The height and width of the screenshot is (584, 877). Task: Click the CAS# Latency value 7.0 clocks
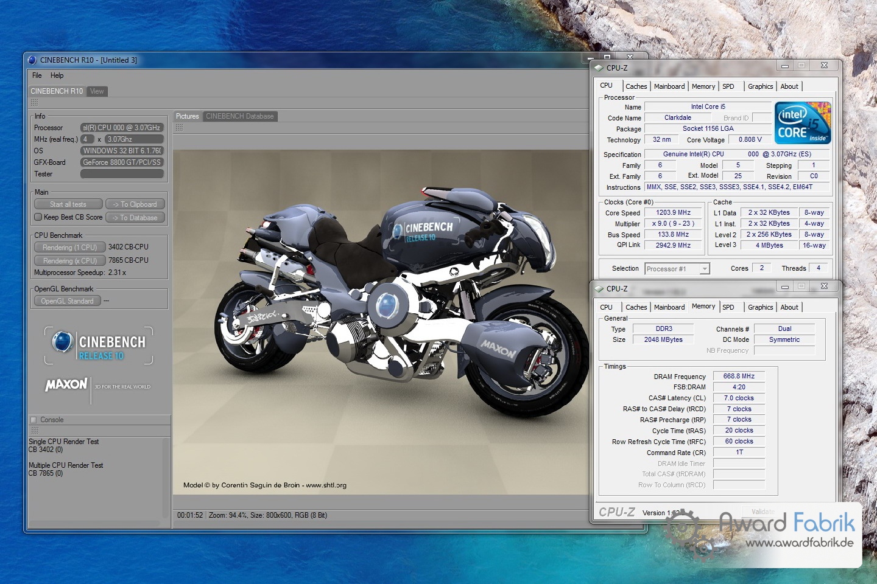[x=739, y=398]
